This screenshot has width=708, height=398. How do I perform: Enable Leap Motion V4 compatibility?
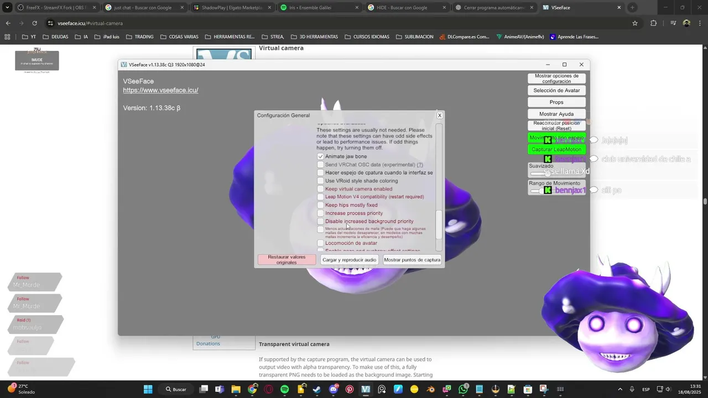point(320,197)
